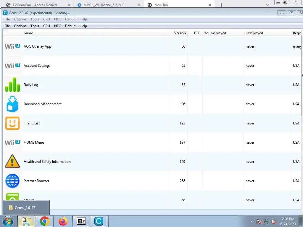303x227 pixels.
Task: Click the DLC column header
Action: 195,33
